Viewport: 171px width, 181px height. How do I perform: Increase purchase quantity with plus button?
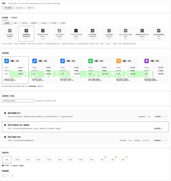(x=12, y=176)
